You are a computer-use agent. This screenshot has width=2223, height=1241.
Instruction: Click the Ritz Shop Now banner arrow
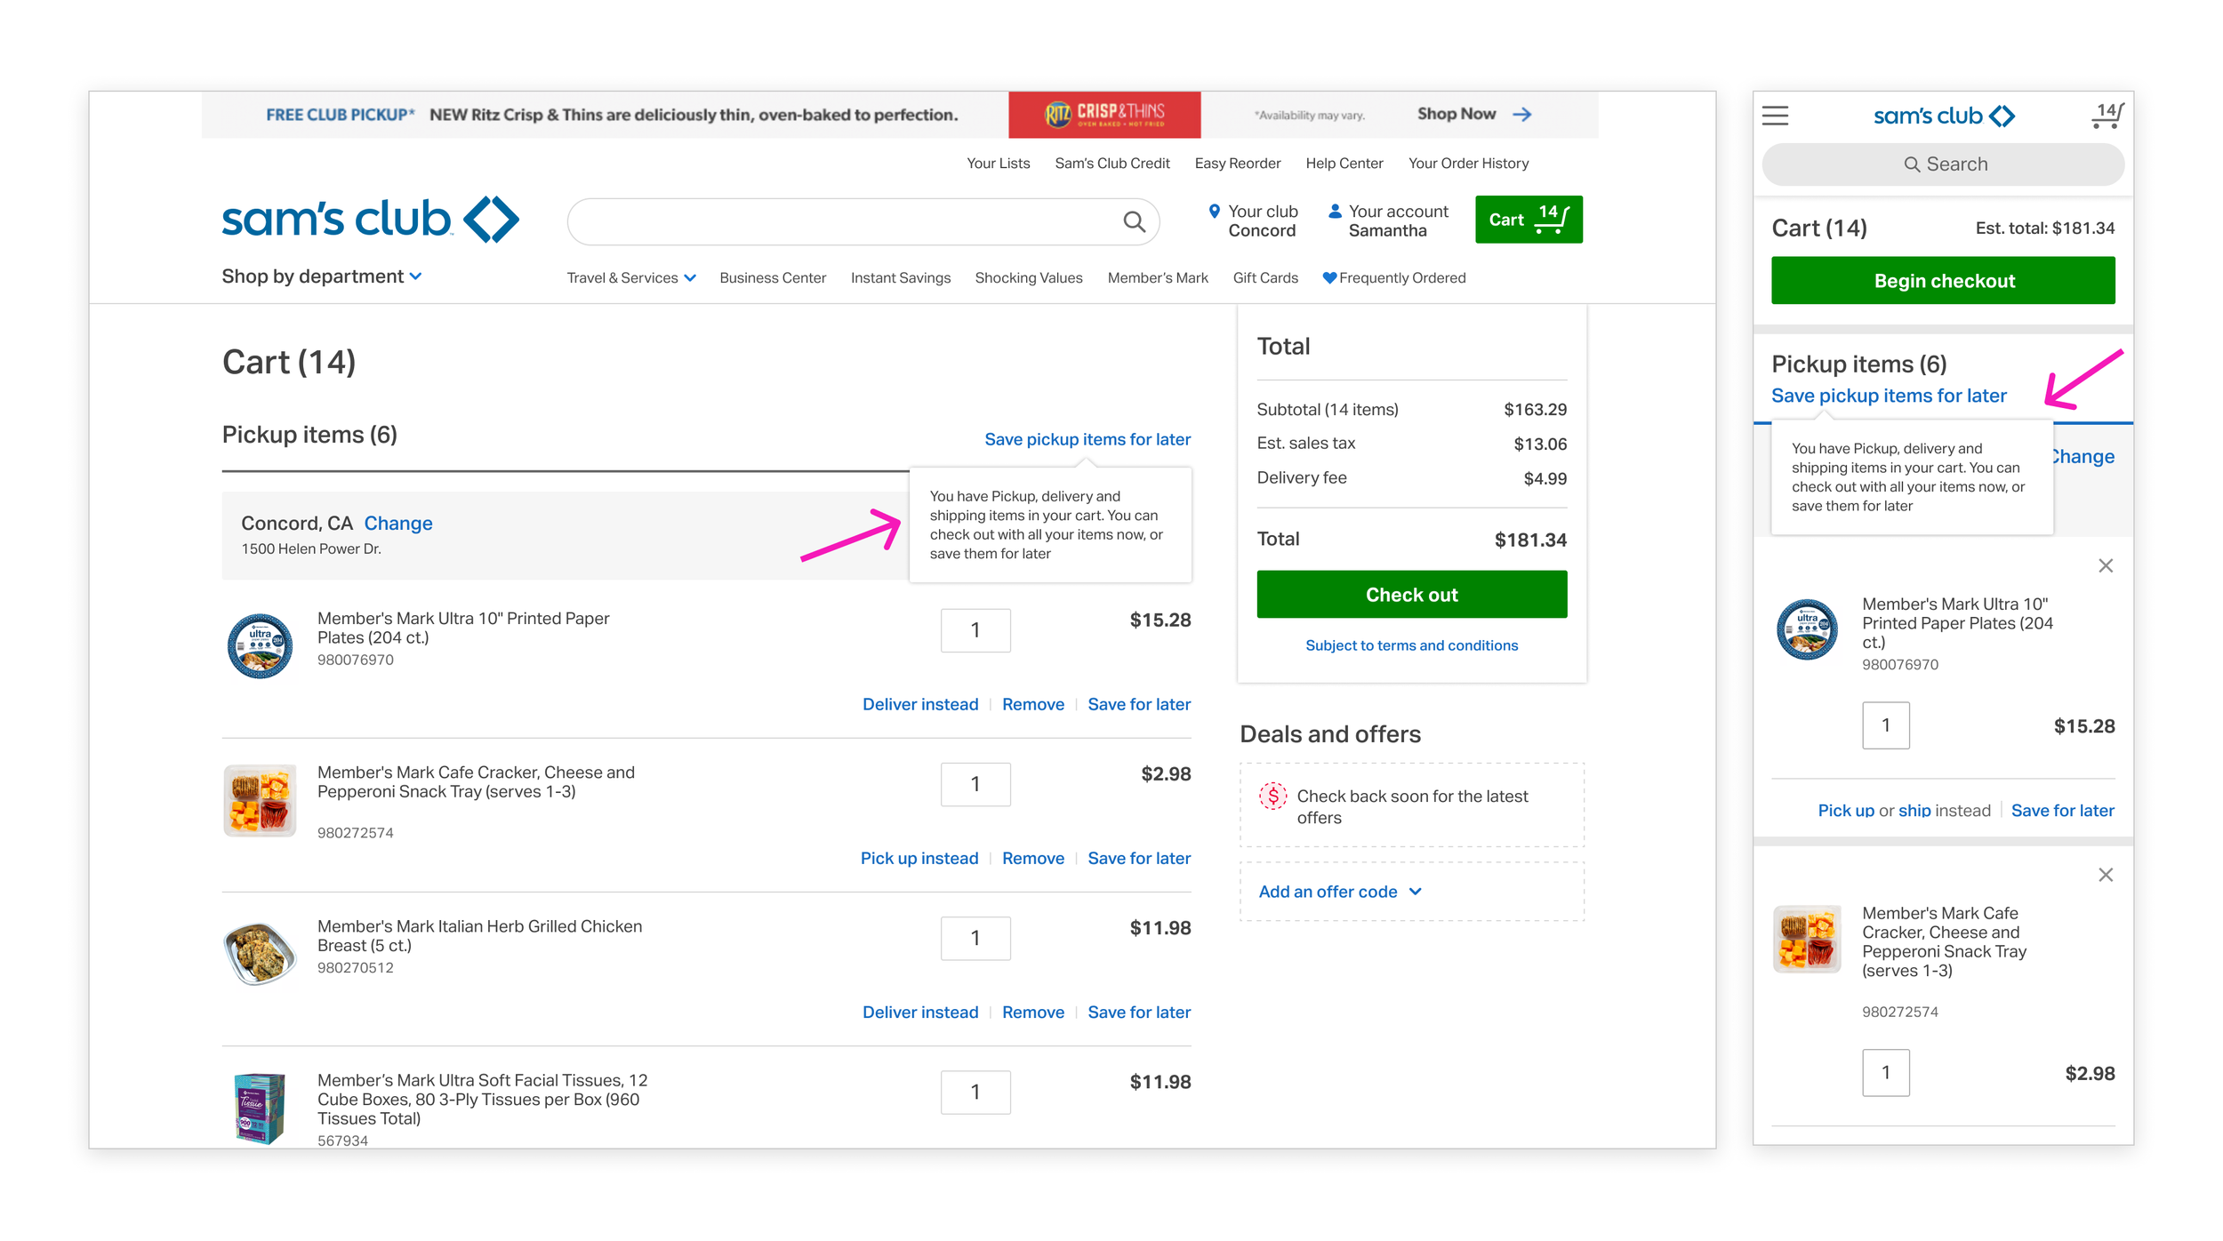1521,115
